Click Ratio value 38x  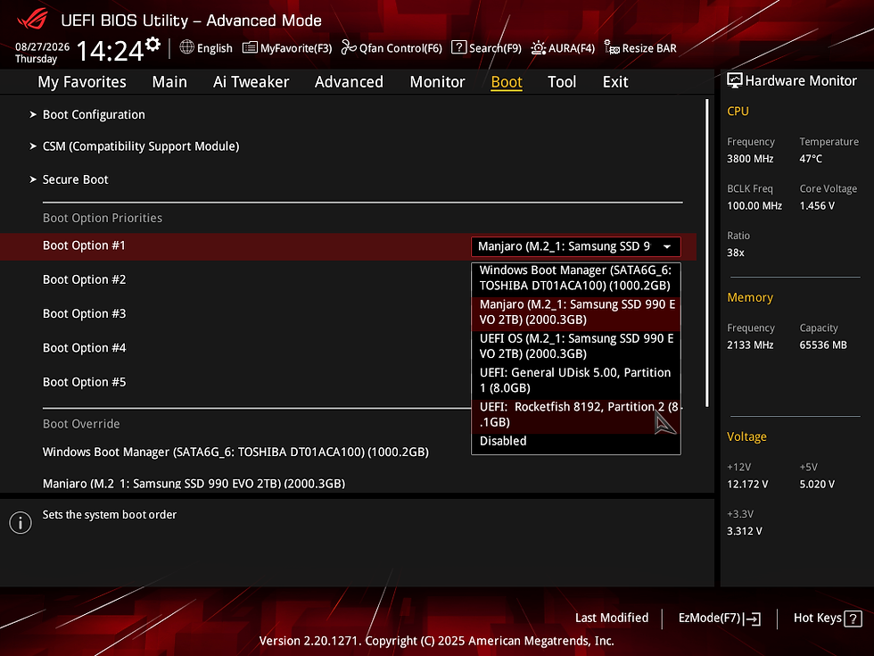[x=735, y=253]
